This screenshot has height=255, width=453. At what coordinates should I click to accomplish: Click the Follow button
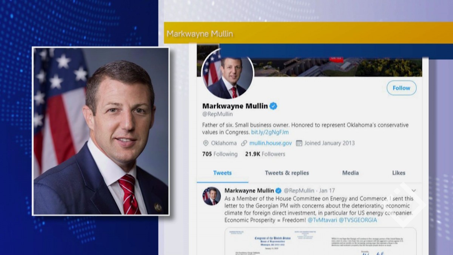click(401, 88)
